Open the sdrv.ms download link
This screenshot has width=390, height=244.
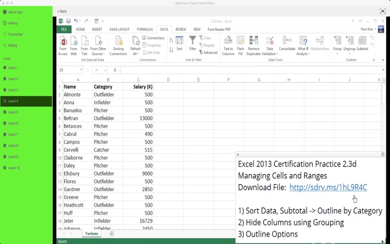point(328,187)
